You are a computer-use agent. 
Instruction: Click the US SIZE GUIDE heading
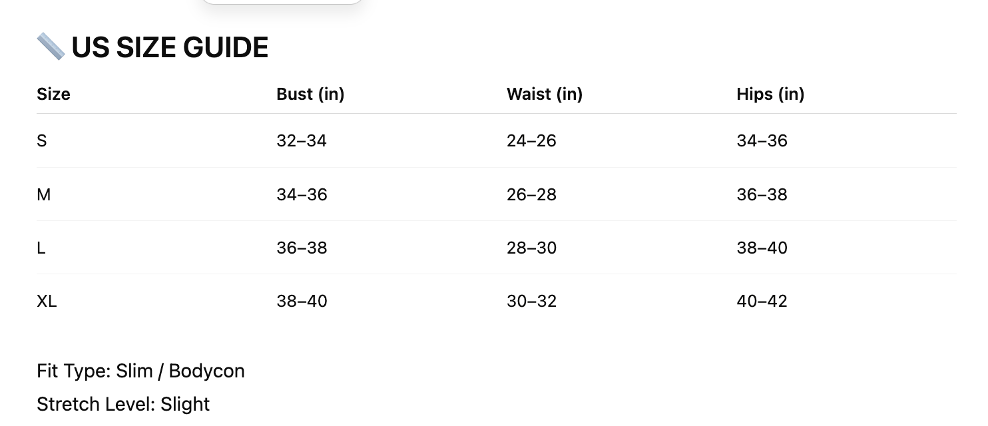pos(169,48)
